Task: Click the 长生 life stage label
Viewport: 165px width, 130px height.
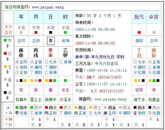Action: [x=65, y=90]
